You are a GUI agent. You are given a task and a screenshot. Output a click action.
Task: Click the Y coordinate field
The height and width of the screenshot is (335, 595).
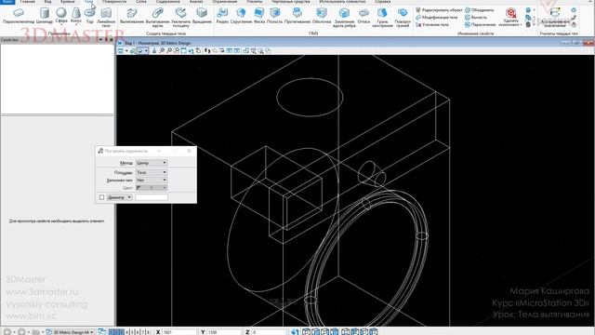pos(224,332)
